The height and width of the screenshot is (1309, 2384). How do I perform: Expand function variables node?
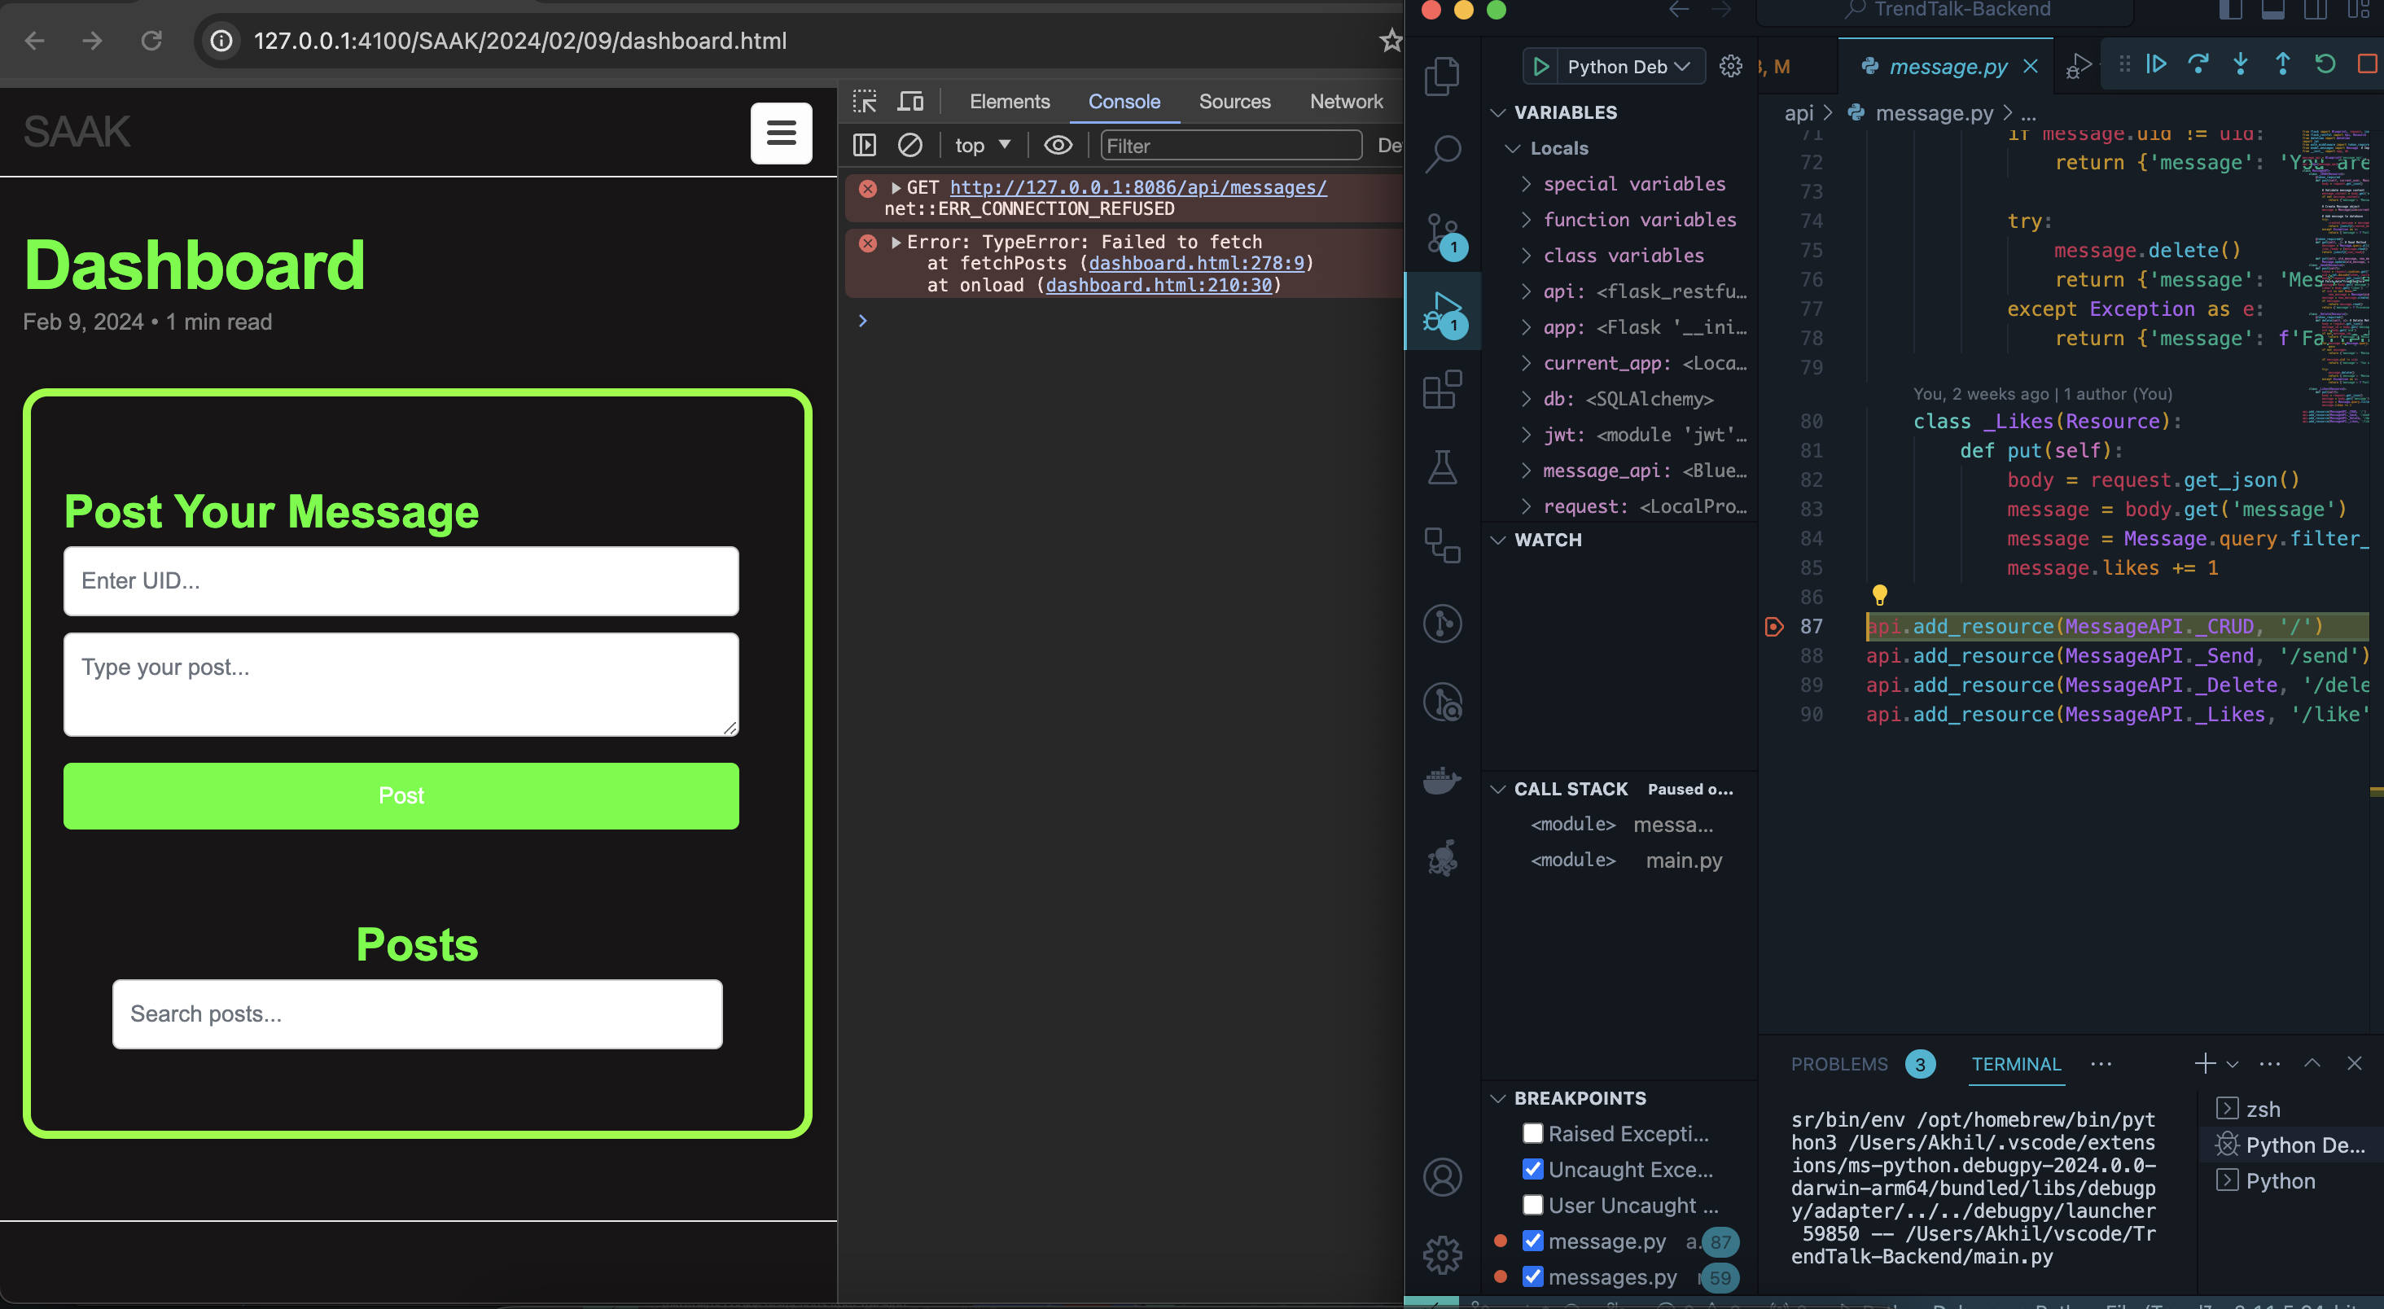[x=1527, y=220]
